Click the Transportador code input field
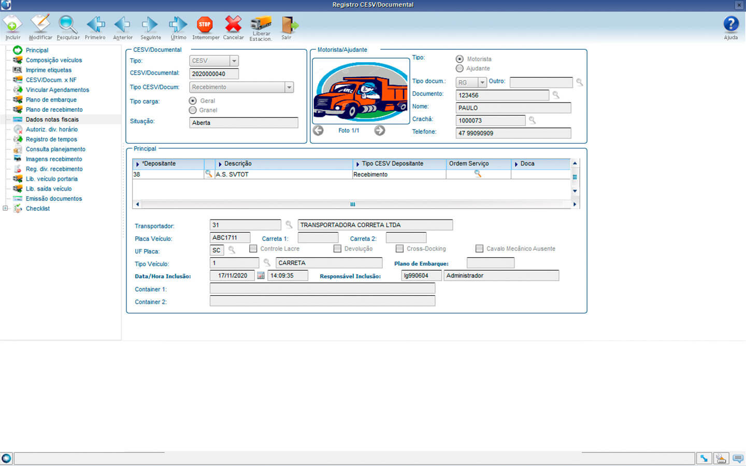The image size is (746, 466). click(245, 225)
